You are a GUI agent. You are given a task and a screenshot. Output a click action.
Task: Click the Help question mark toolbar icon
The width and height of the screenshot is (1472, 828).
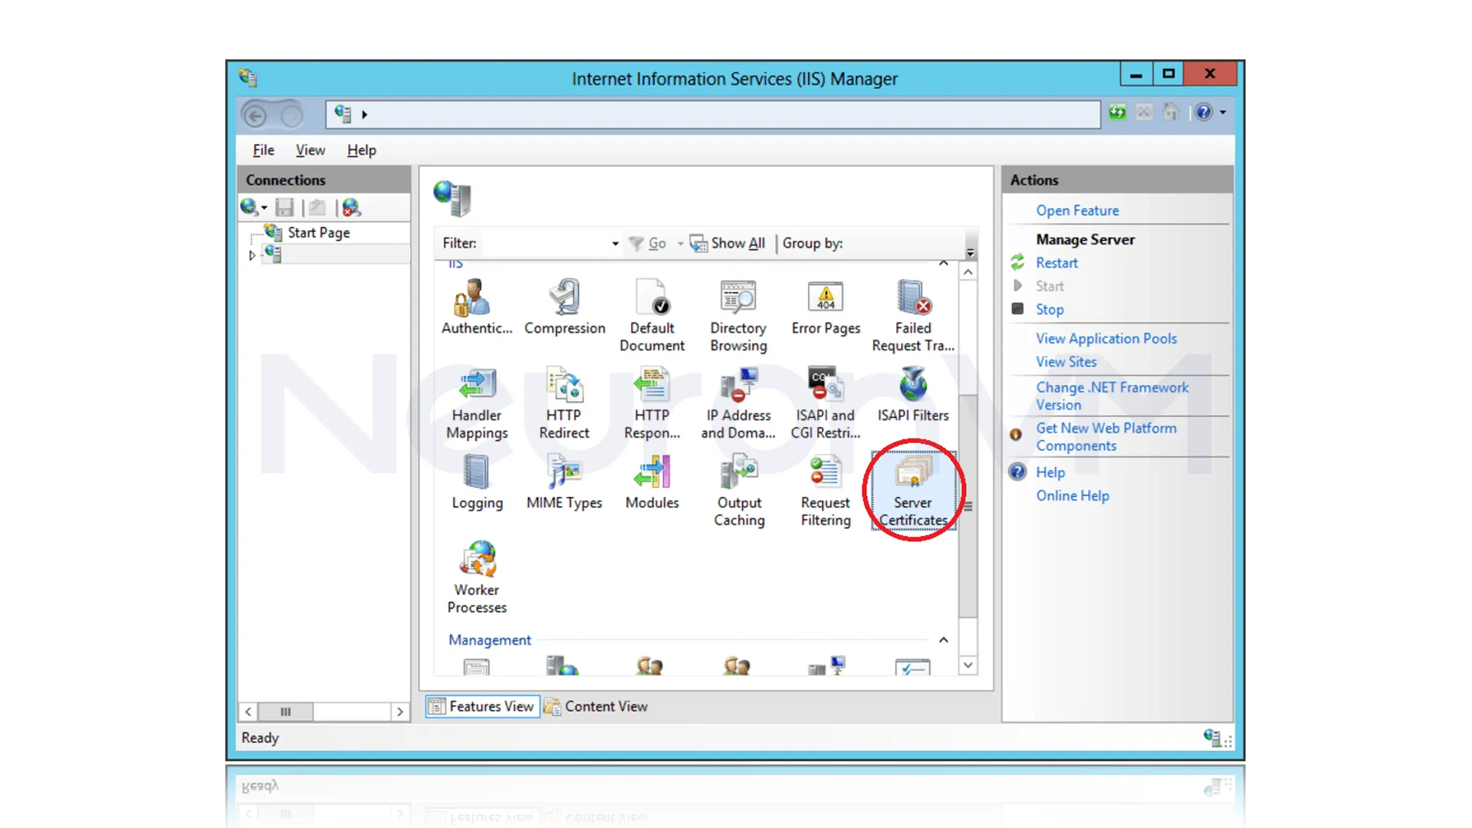1204,113
